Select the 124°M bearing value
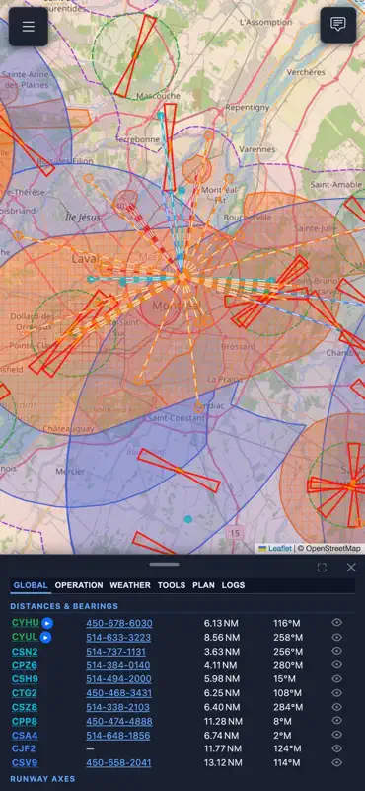365x791 pixels. (288, 749)
